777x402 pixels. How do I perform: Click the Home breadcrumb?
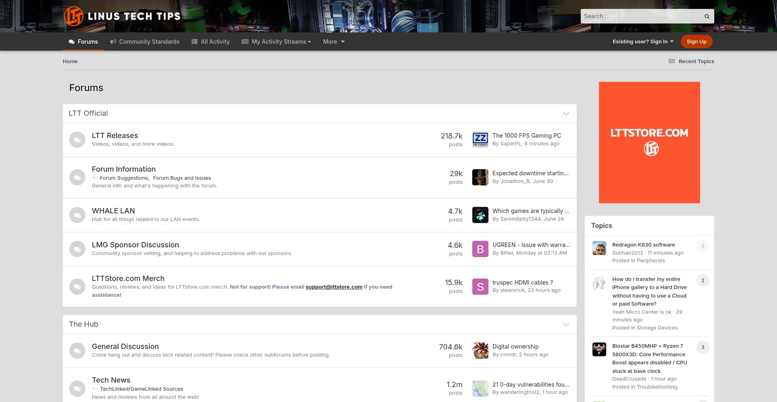point(70,62)
